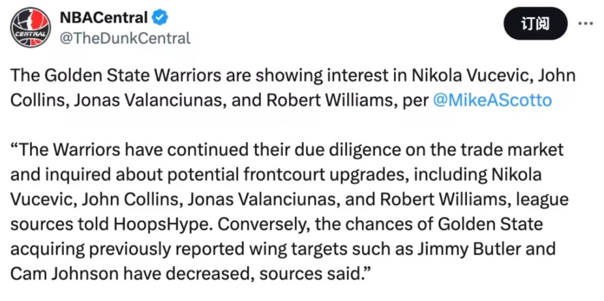The width and height of the screenshot is (604, 301).
Task: Click the words "Golden State Warriors" in first line
Action: click(x=111, y=76)
